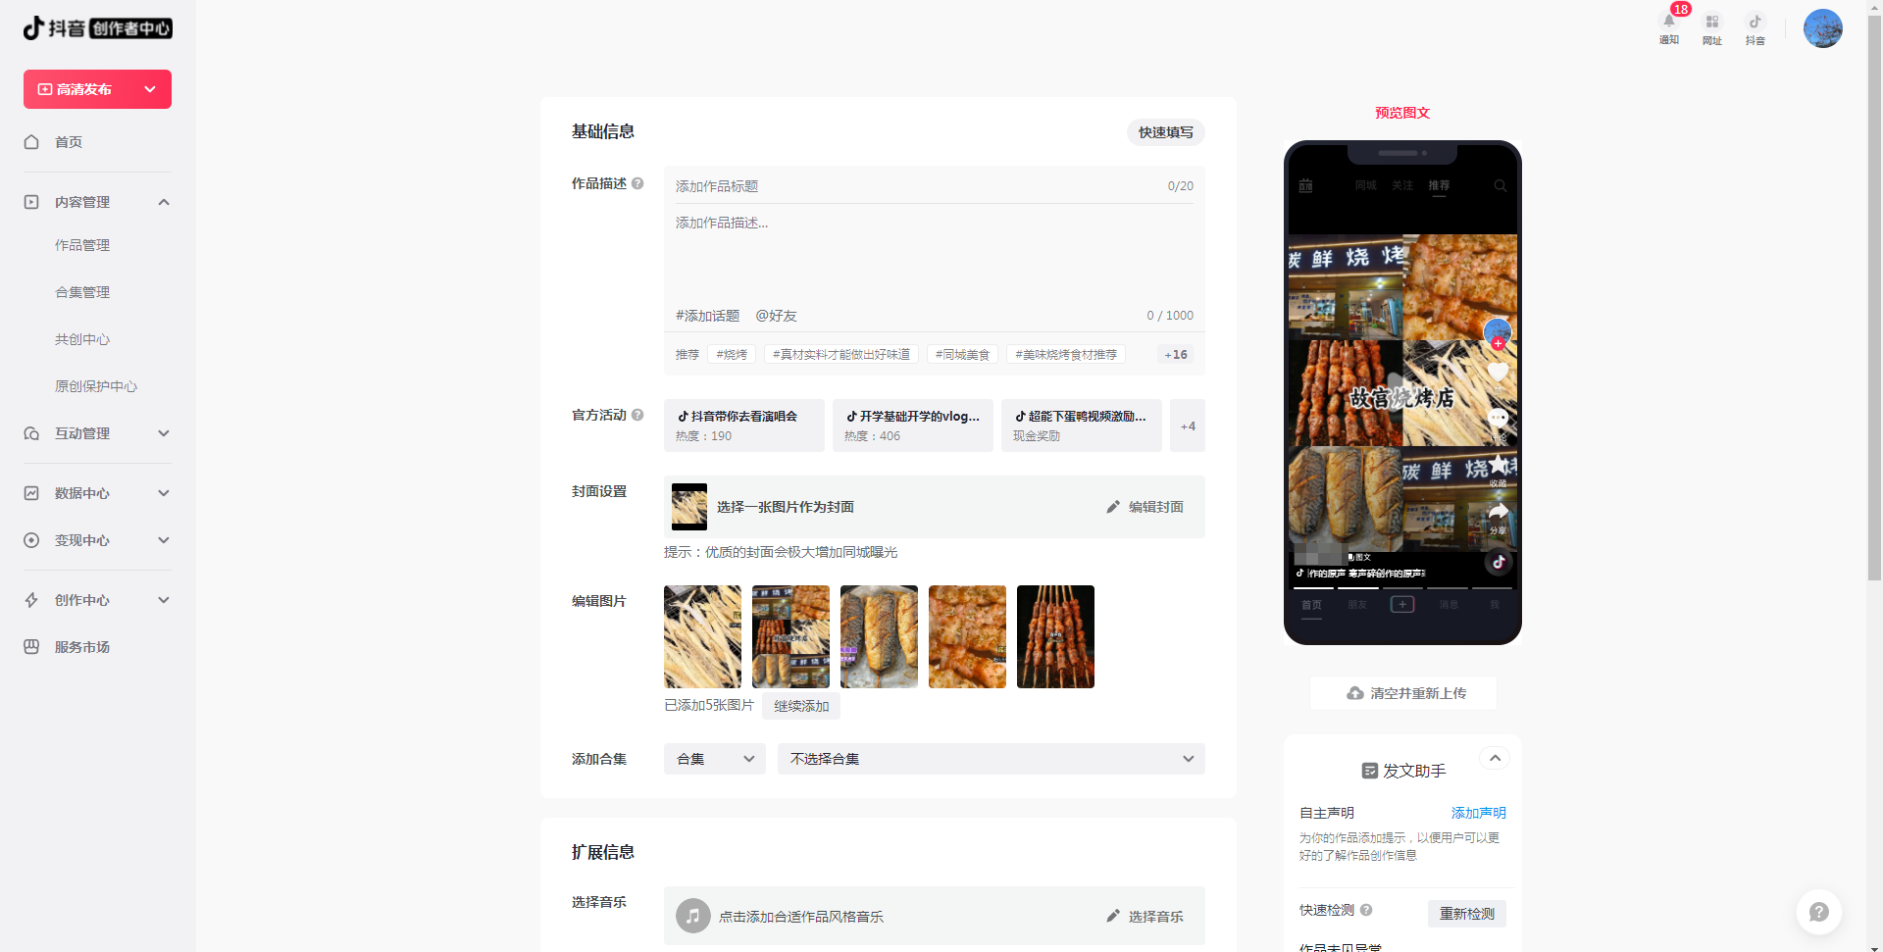1883x952 pixels.
Task: Click the 服务市场 store icon
Action: click(x=31, y=647)
